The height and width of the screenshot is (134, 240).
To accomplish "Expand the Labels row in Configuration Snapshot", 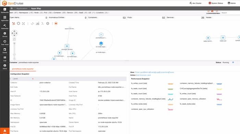I will pyautogui.click(x=68, y=79).
